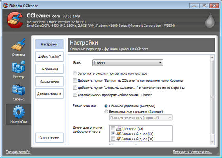Click Проверить обновления... link
The image size is (222, 158).
click(x=193, y=152)
